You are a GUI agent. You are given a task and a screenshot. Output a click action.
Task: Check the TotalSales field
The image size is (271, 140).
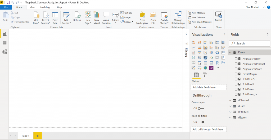(236, 89)
